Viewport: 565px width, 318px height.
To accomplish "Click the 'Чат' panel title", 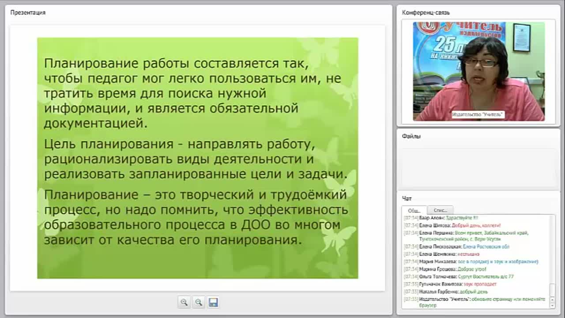I will pos(407,199).
